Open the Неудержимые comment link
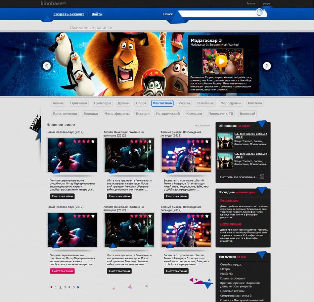The height and width of the screenshot is (302, 314). 231,224
